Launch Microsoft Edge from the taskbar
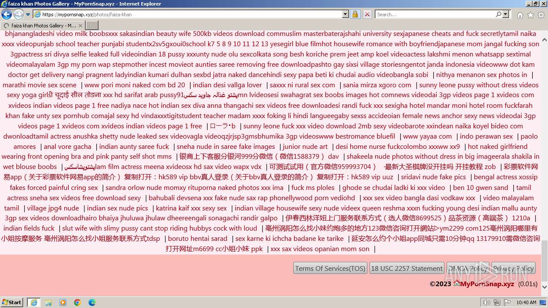 (92, 302)
